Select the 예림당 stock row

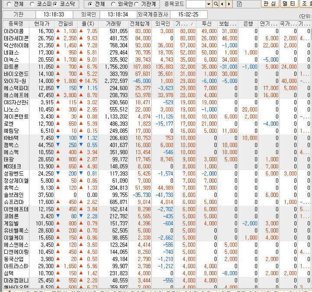pyautogui.click(x=157, y=131)
